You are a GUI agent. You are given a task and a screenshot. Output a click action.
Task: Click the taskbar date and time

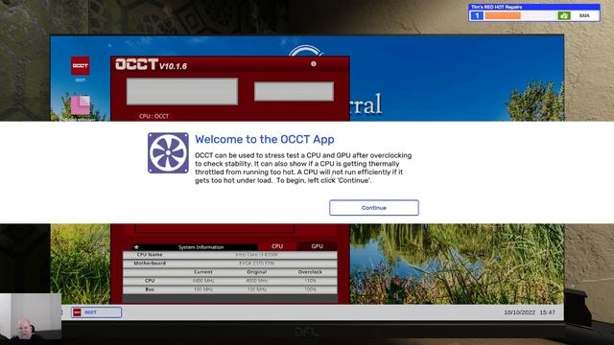(x=530, y=312)
